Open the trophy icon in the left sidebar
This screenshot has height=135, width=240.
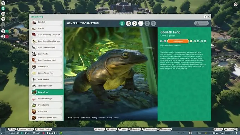tap(3, 19)
